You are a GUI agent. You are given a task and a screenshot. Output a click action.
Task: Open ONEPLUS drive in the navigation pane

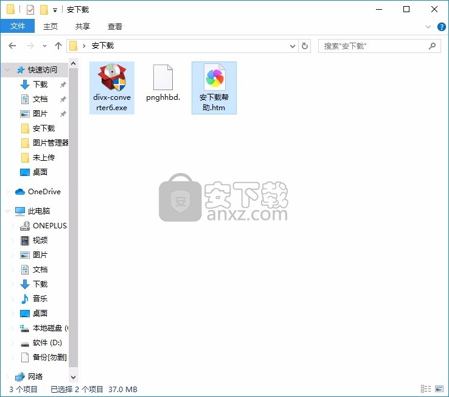49,225
